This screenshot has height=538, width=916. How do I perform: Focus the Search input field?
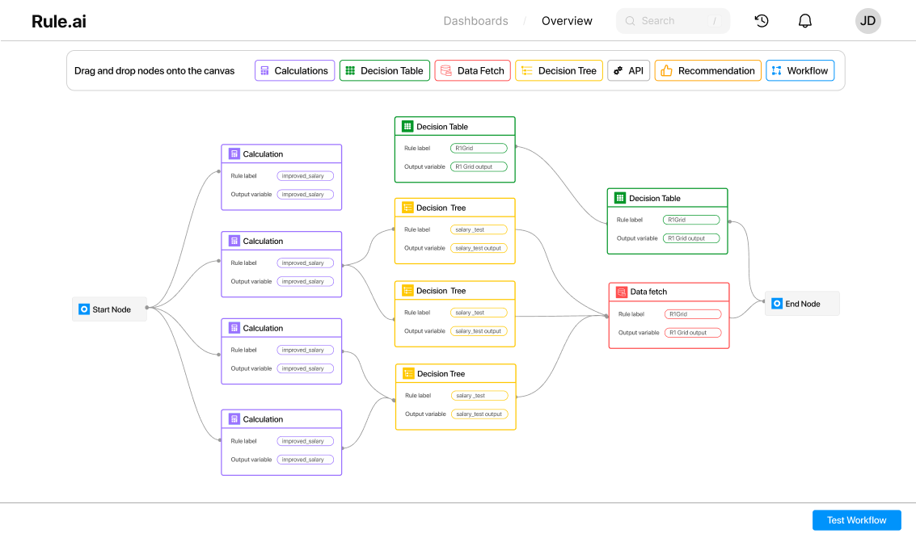(671, 21)
